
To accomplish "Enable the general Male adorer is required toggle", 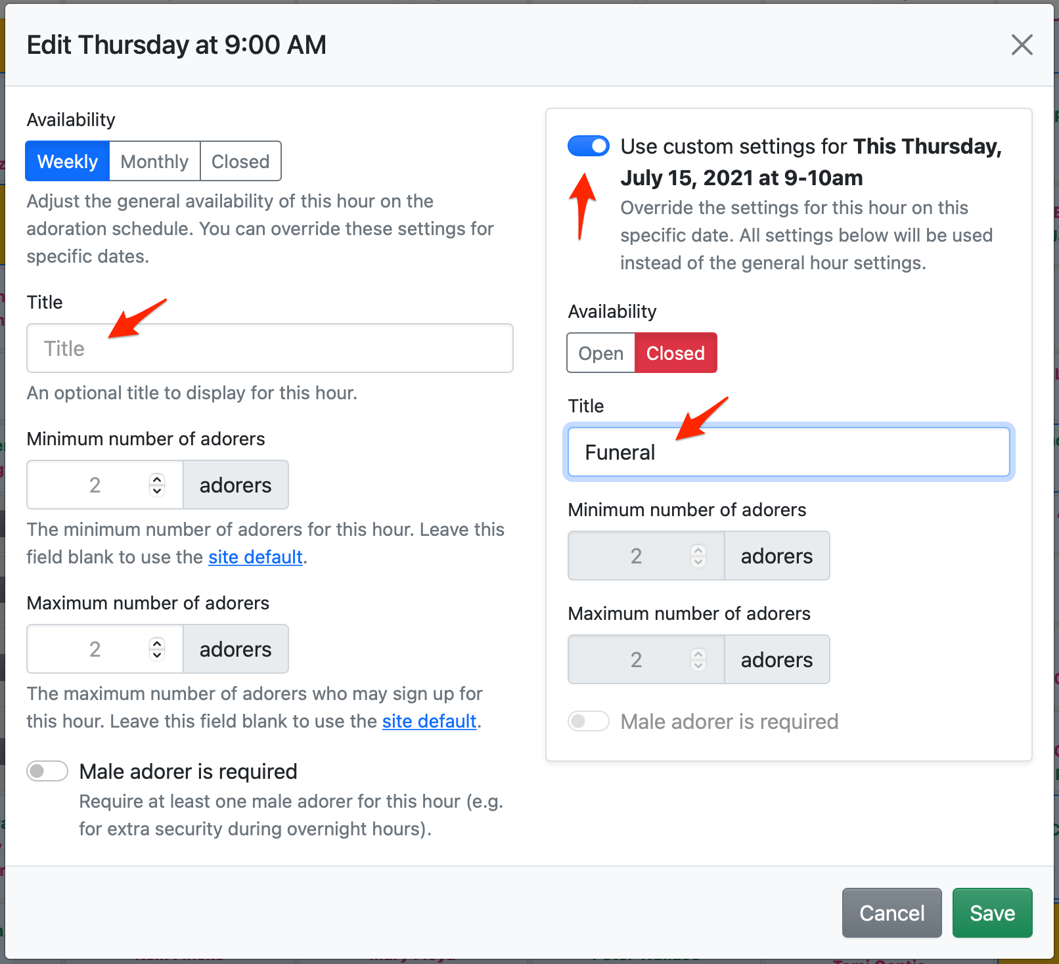I will 47,772.
